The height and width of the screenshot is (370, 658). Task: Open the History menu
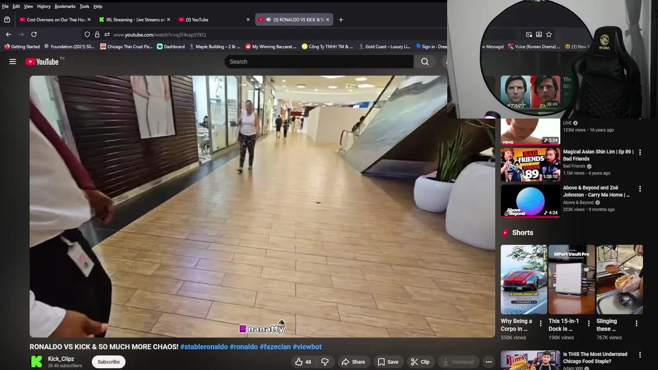point(44,6)
